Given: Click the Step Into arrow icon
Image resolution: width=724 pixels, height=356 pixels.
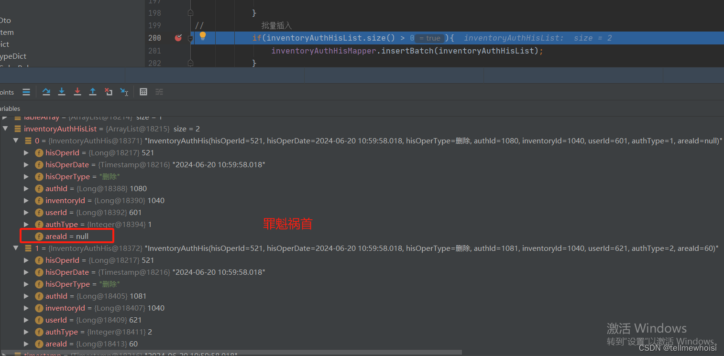Looking at the screenshot, I should [62, 91].
